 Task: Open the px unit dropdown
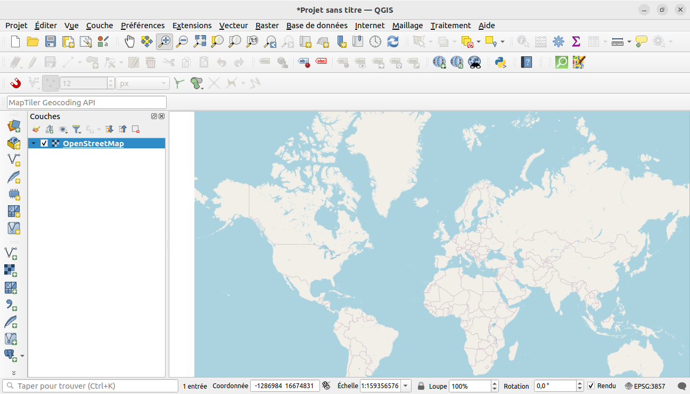143,83
